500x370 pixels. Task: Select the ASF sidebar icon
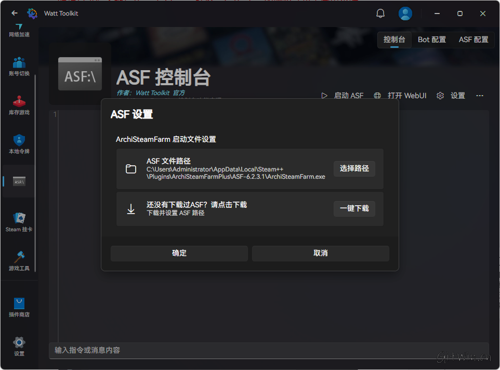[19, 181]
